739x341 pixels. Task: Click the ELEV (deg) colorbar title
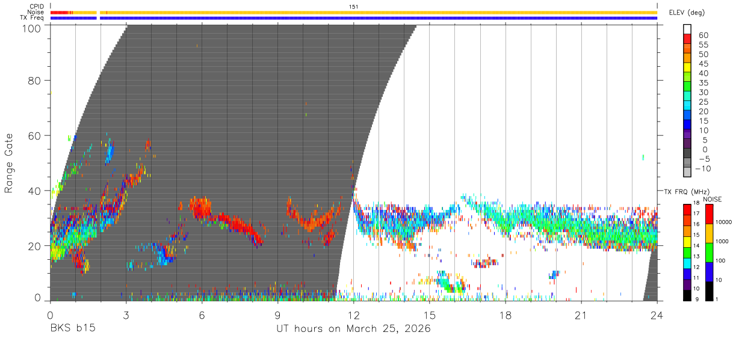(687, 13)
